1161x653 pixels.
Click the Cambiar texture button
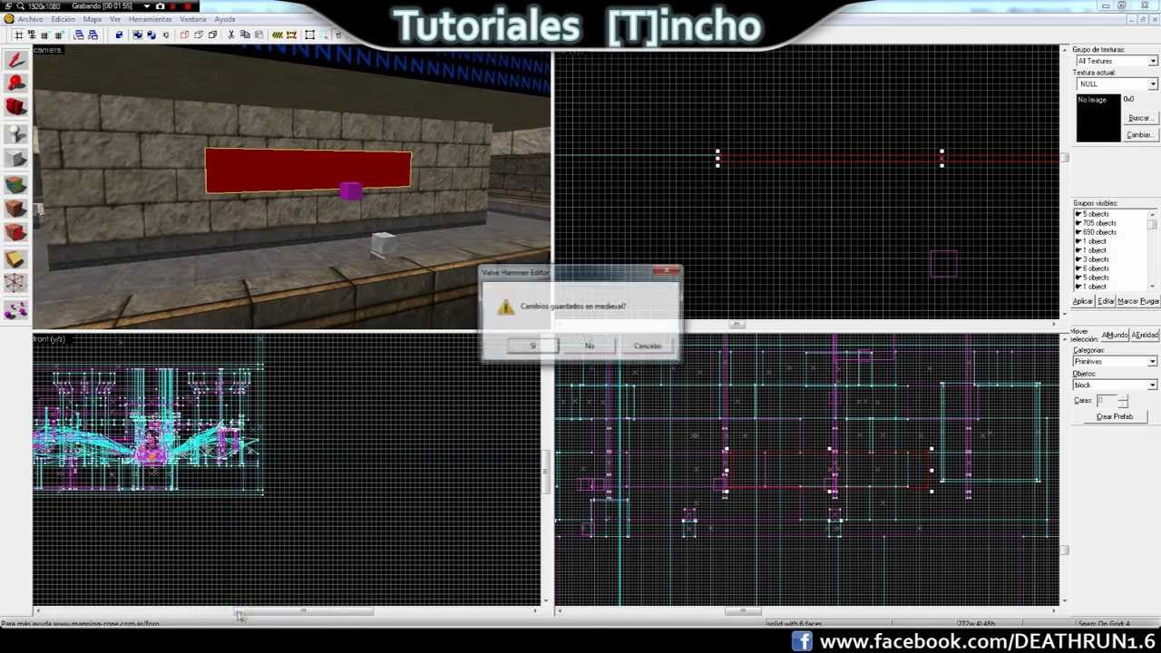click(1139, 134)
